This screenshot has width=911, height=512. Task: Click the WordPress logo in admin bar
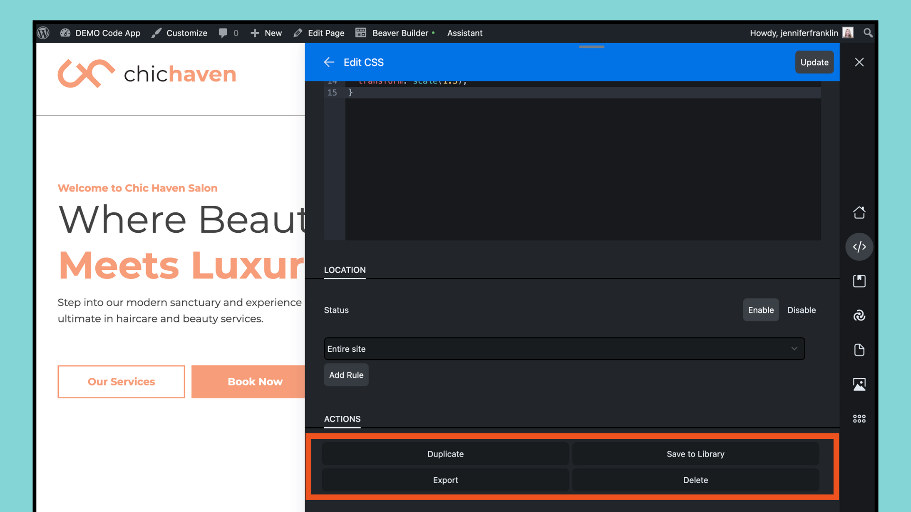point(43,33)
